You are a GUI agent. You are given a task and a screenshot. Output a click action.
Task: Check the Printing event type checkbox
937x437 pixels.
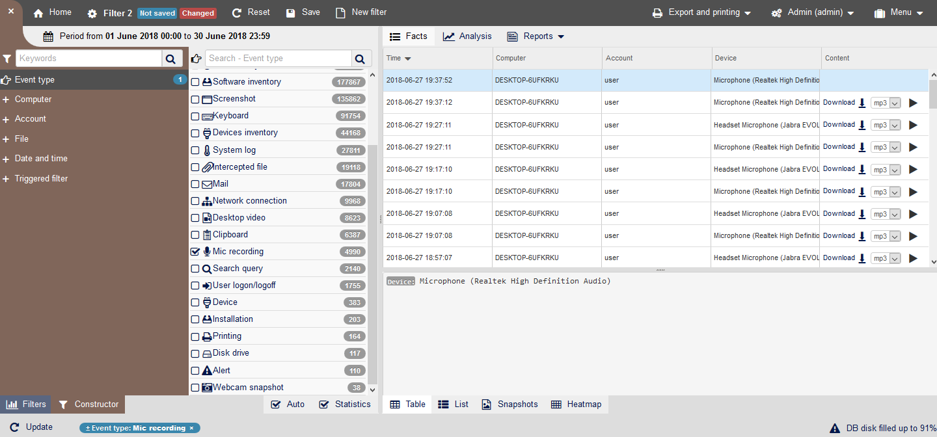coord(195,337)
